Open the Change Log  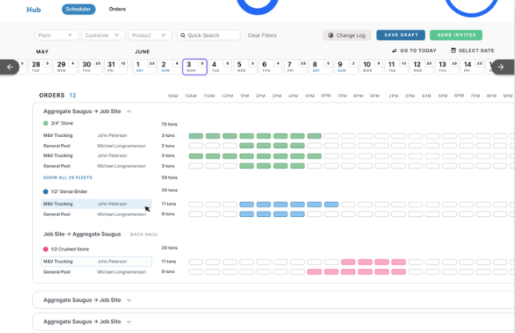pyautogui.click(x=347, y=35)
